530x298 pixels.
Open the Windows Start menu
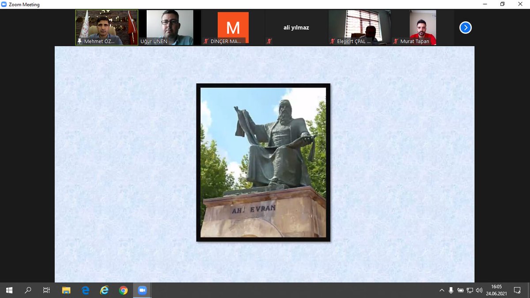[x=9, y=290]
